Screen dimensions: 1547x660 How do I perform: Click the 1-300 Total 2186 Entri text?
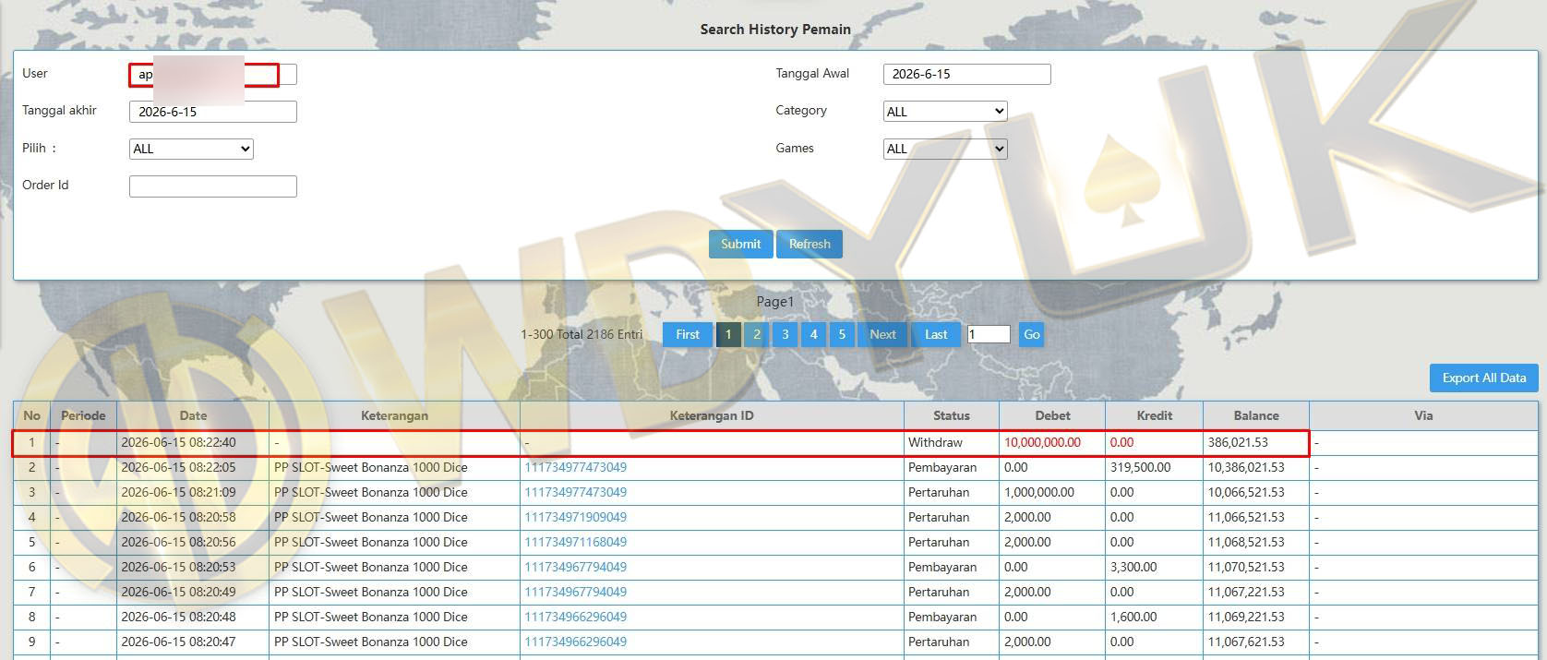(582, 334)
